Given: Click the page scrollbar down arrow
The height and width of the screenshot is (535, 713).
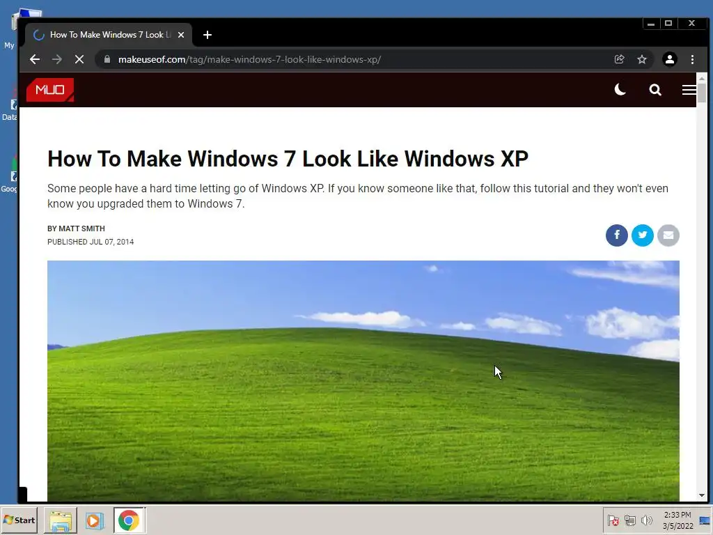Looking at the screenshot, I should (x=702, y=495).
